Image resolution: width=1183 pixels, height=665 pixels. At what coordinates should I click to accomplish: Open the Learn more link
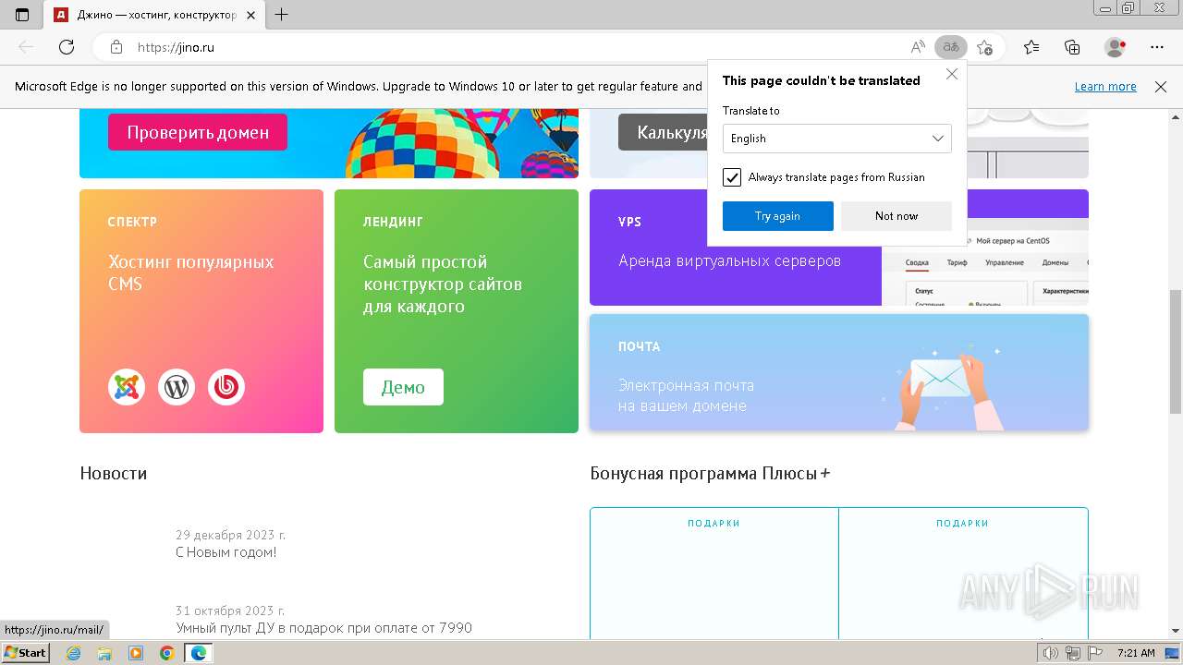click(1105, 87)
